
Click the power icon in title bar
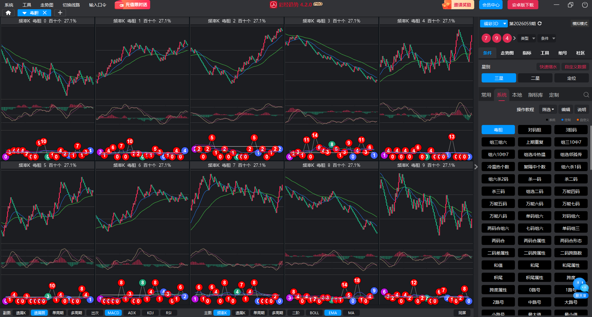[x=585, y=5]
